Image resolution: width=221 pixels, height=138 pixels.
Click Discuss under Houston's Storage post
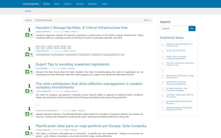point(75,32)
